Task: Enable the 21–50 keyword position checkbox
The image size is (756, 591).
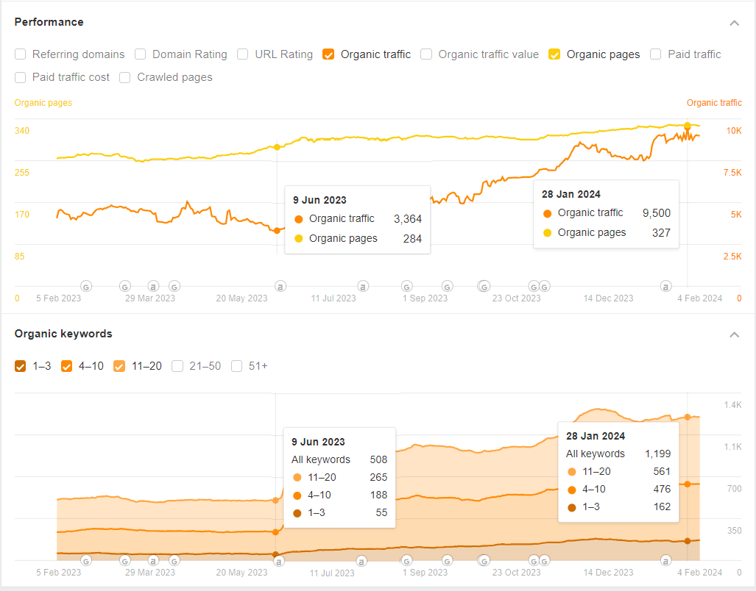Action: click(x=177, y=366)
